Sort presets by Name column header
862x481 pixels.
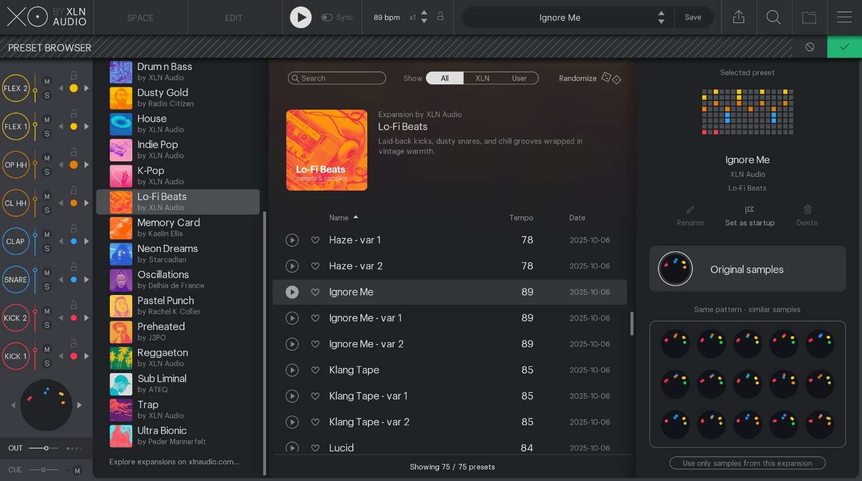click(339, 218)
